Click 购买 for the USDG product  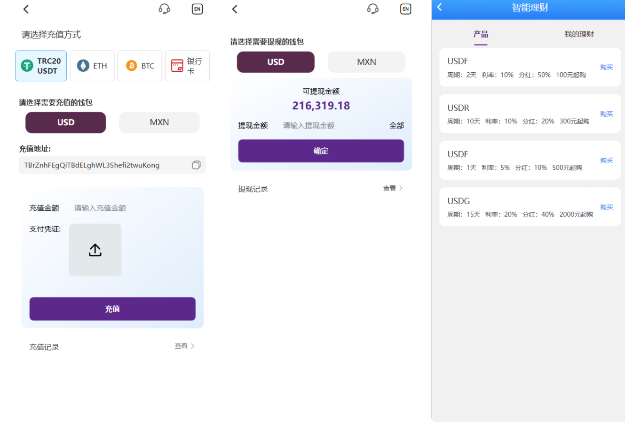pyautogui.click(x=606, y=207)
